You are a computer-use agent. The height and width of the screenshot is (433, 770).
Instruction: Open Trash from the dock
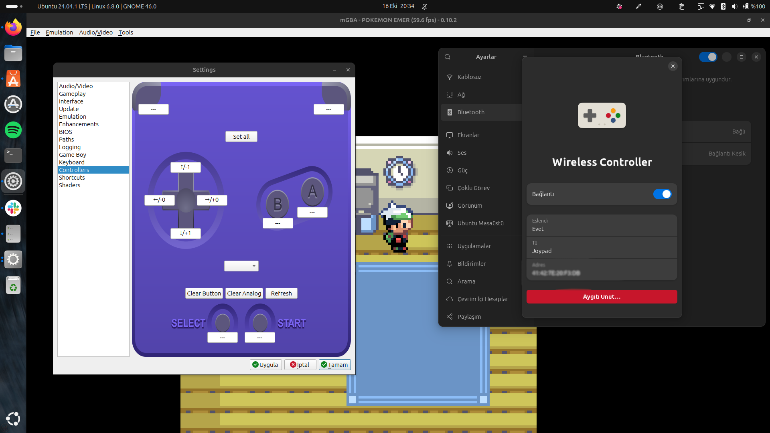pos(13,285)
